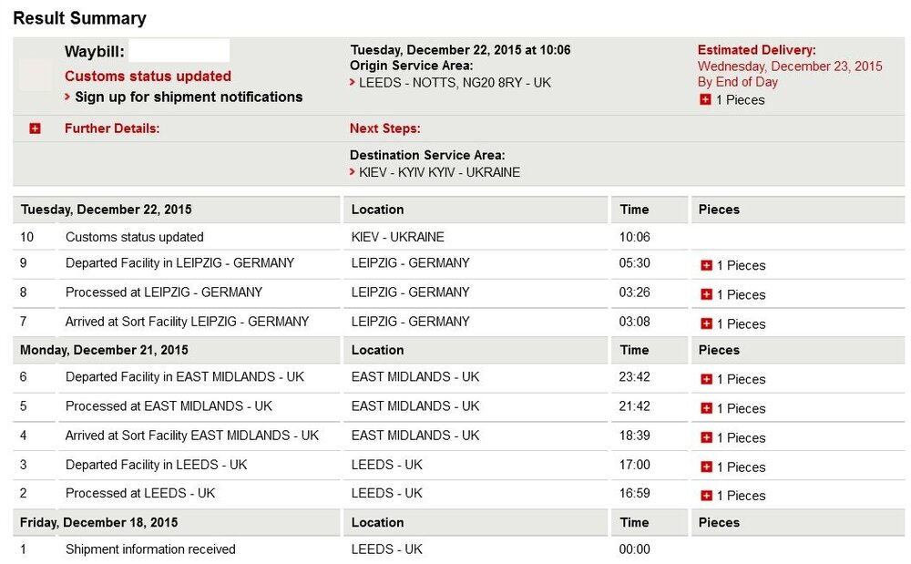This screenshot has height=564, width=911.
Task: Expand the Further Details plus icon
Action: 35,128
